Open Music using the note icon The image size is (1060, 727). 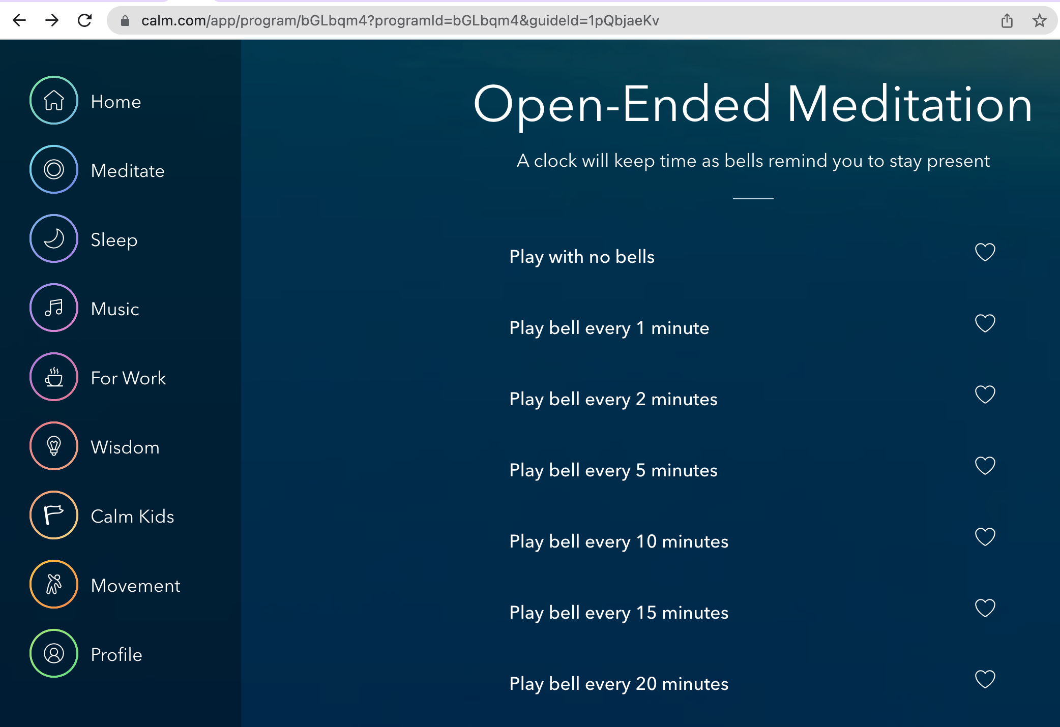point(54,308)
